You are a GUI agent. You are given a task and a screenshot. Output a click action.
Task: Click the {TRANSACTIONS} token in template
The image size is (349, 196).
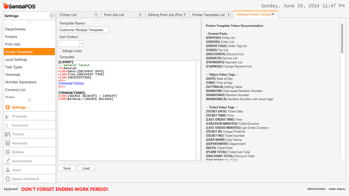click(71, 84)
